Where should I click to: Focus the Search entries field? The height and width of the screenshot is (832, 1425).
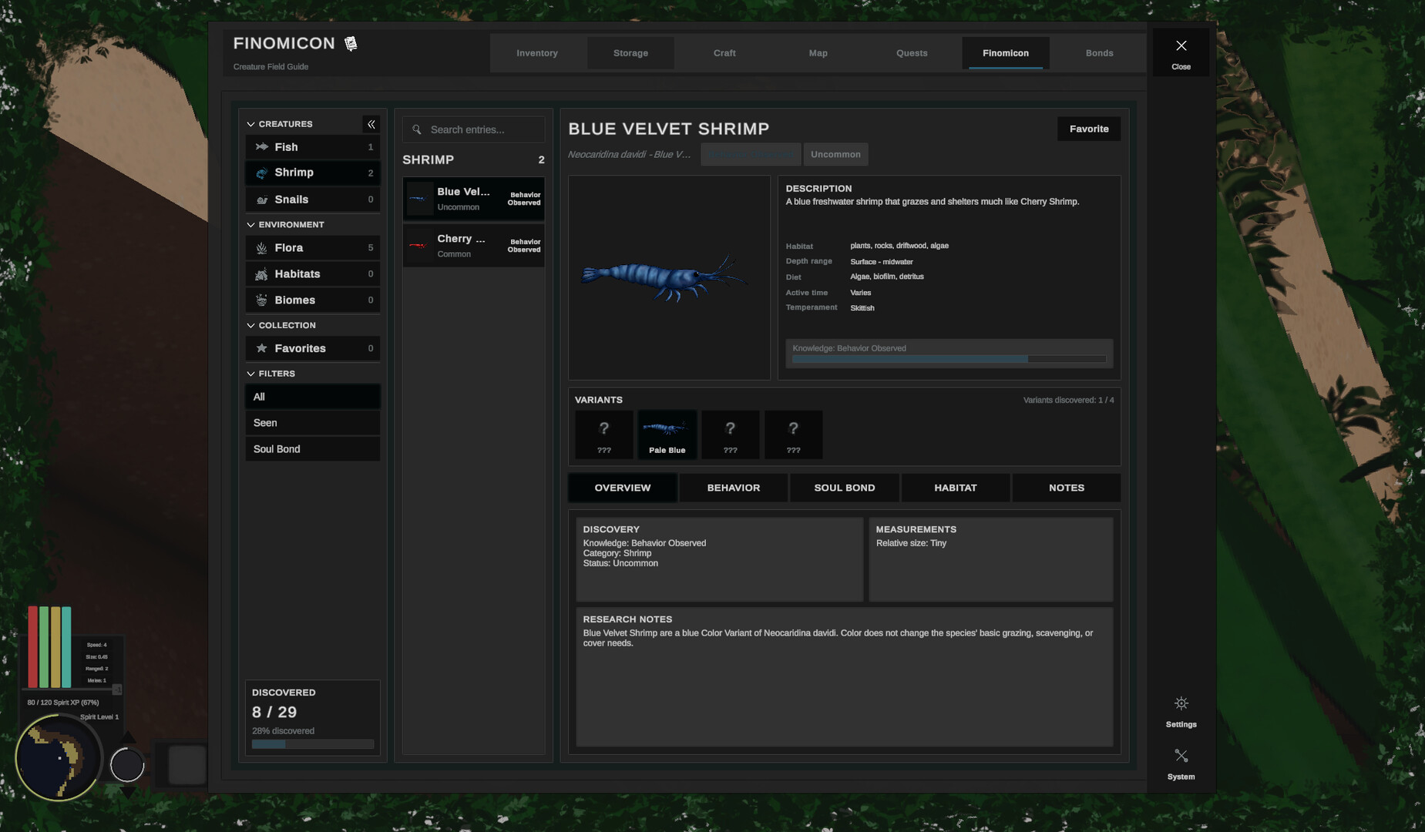[x=473, y=129]
